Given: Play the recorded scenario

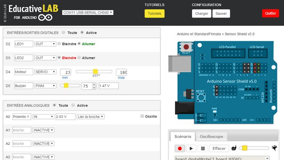Looking at the screenshot, I should (191, 148).
